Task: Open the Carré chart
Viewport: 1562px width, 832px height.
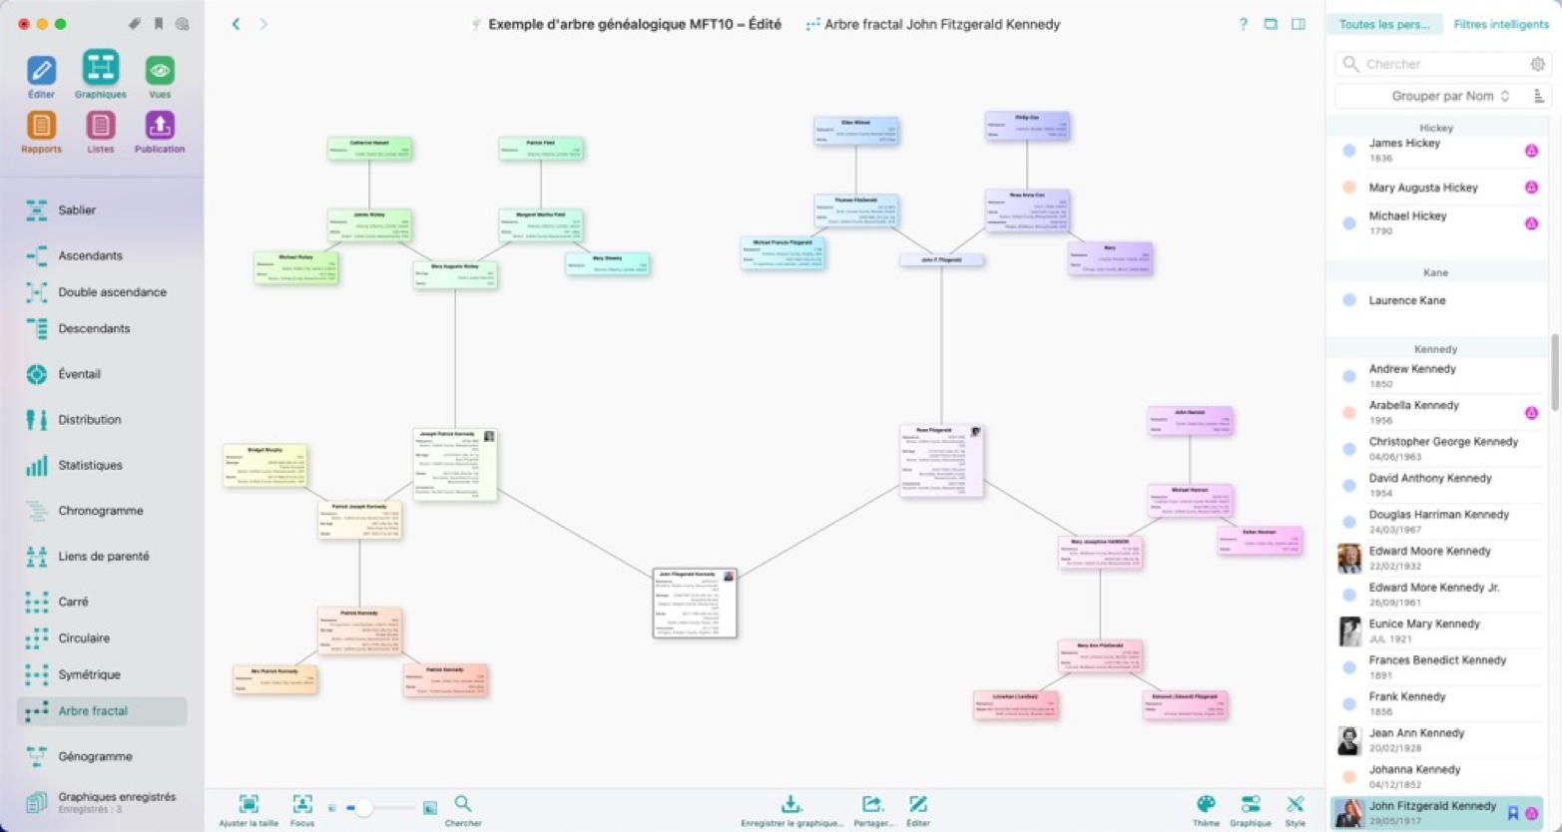Action: click(x=100, y=602)
